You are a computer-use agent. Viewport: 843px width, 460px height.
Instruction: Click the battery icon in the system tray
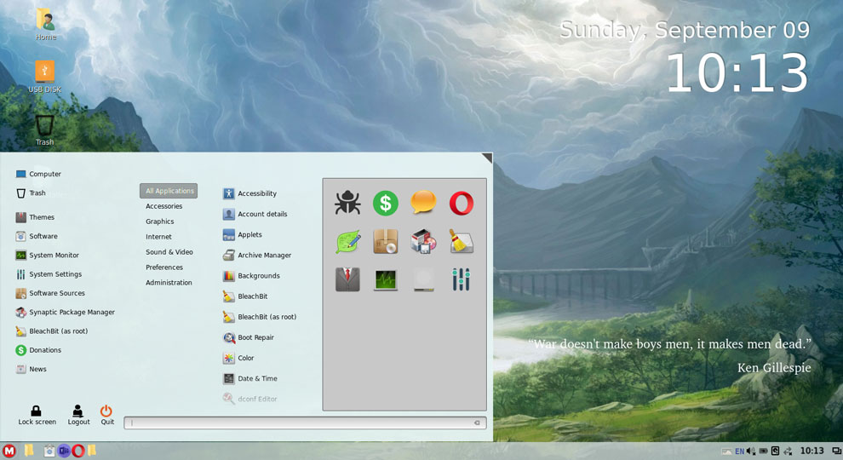[763, 451]
